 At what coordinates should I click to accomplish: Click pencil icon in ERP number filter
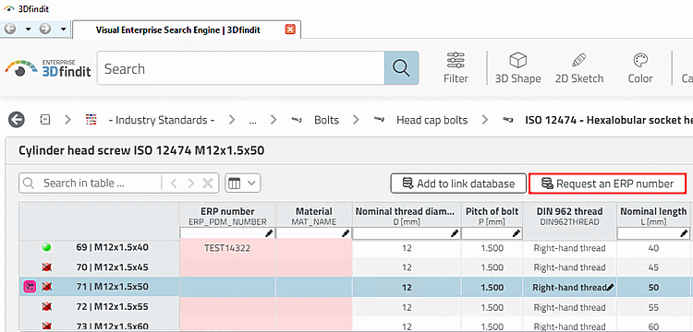[269, 233]
